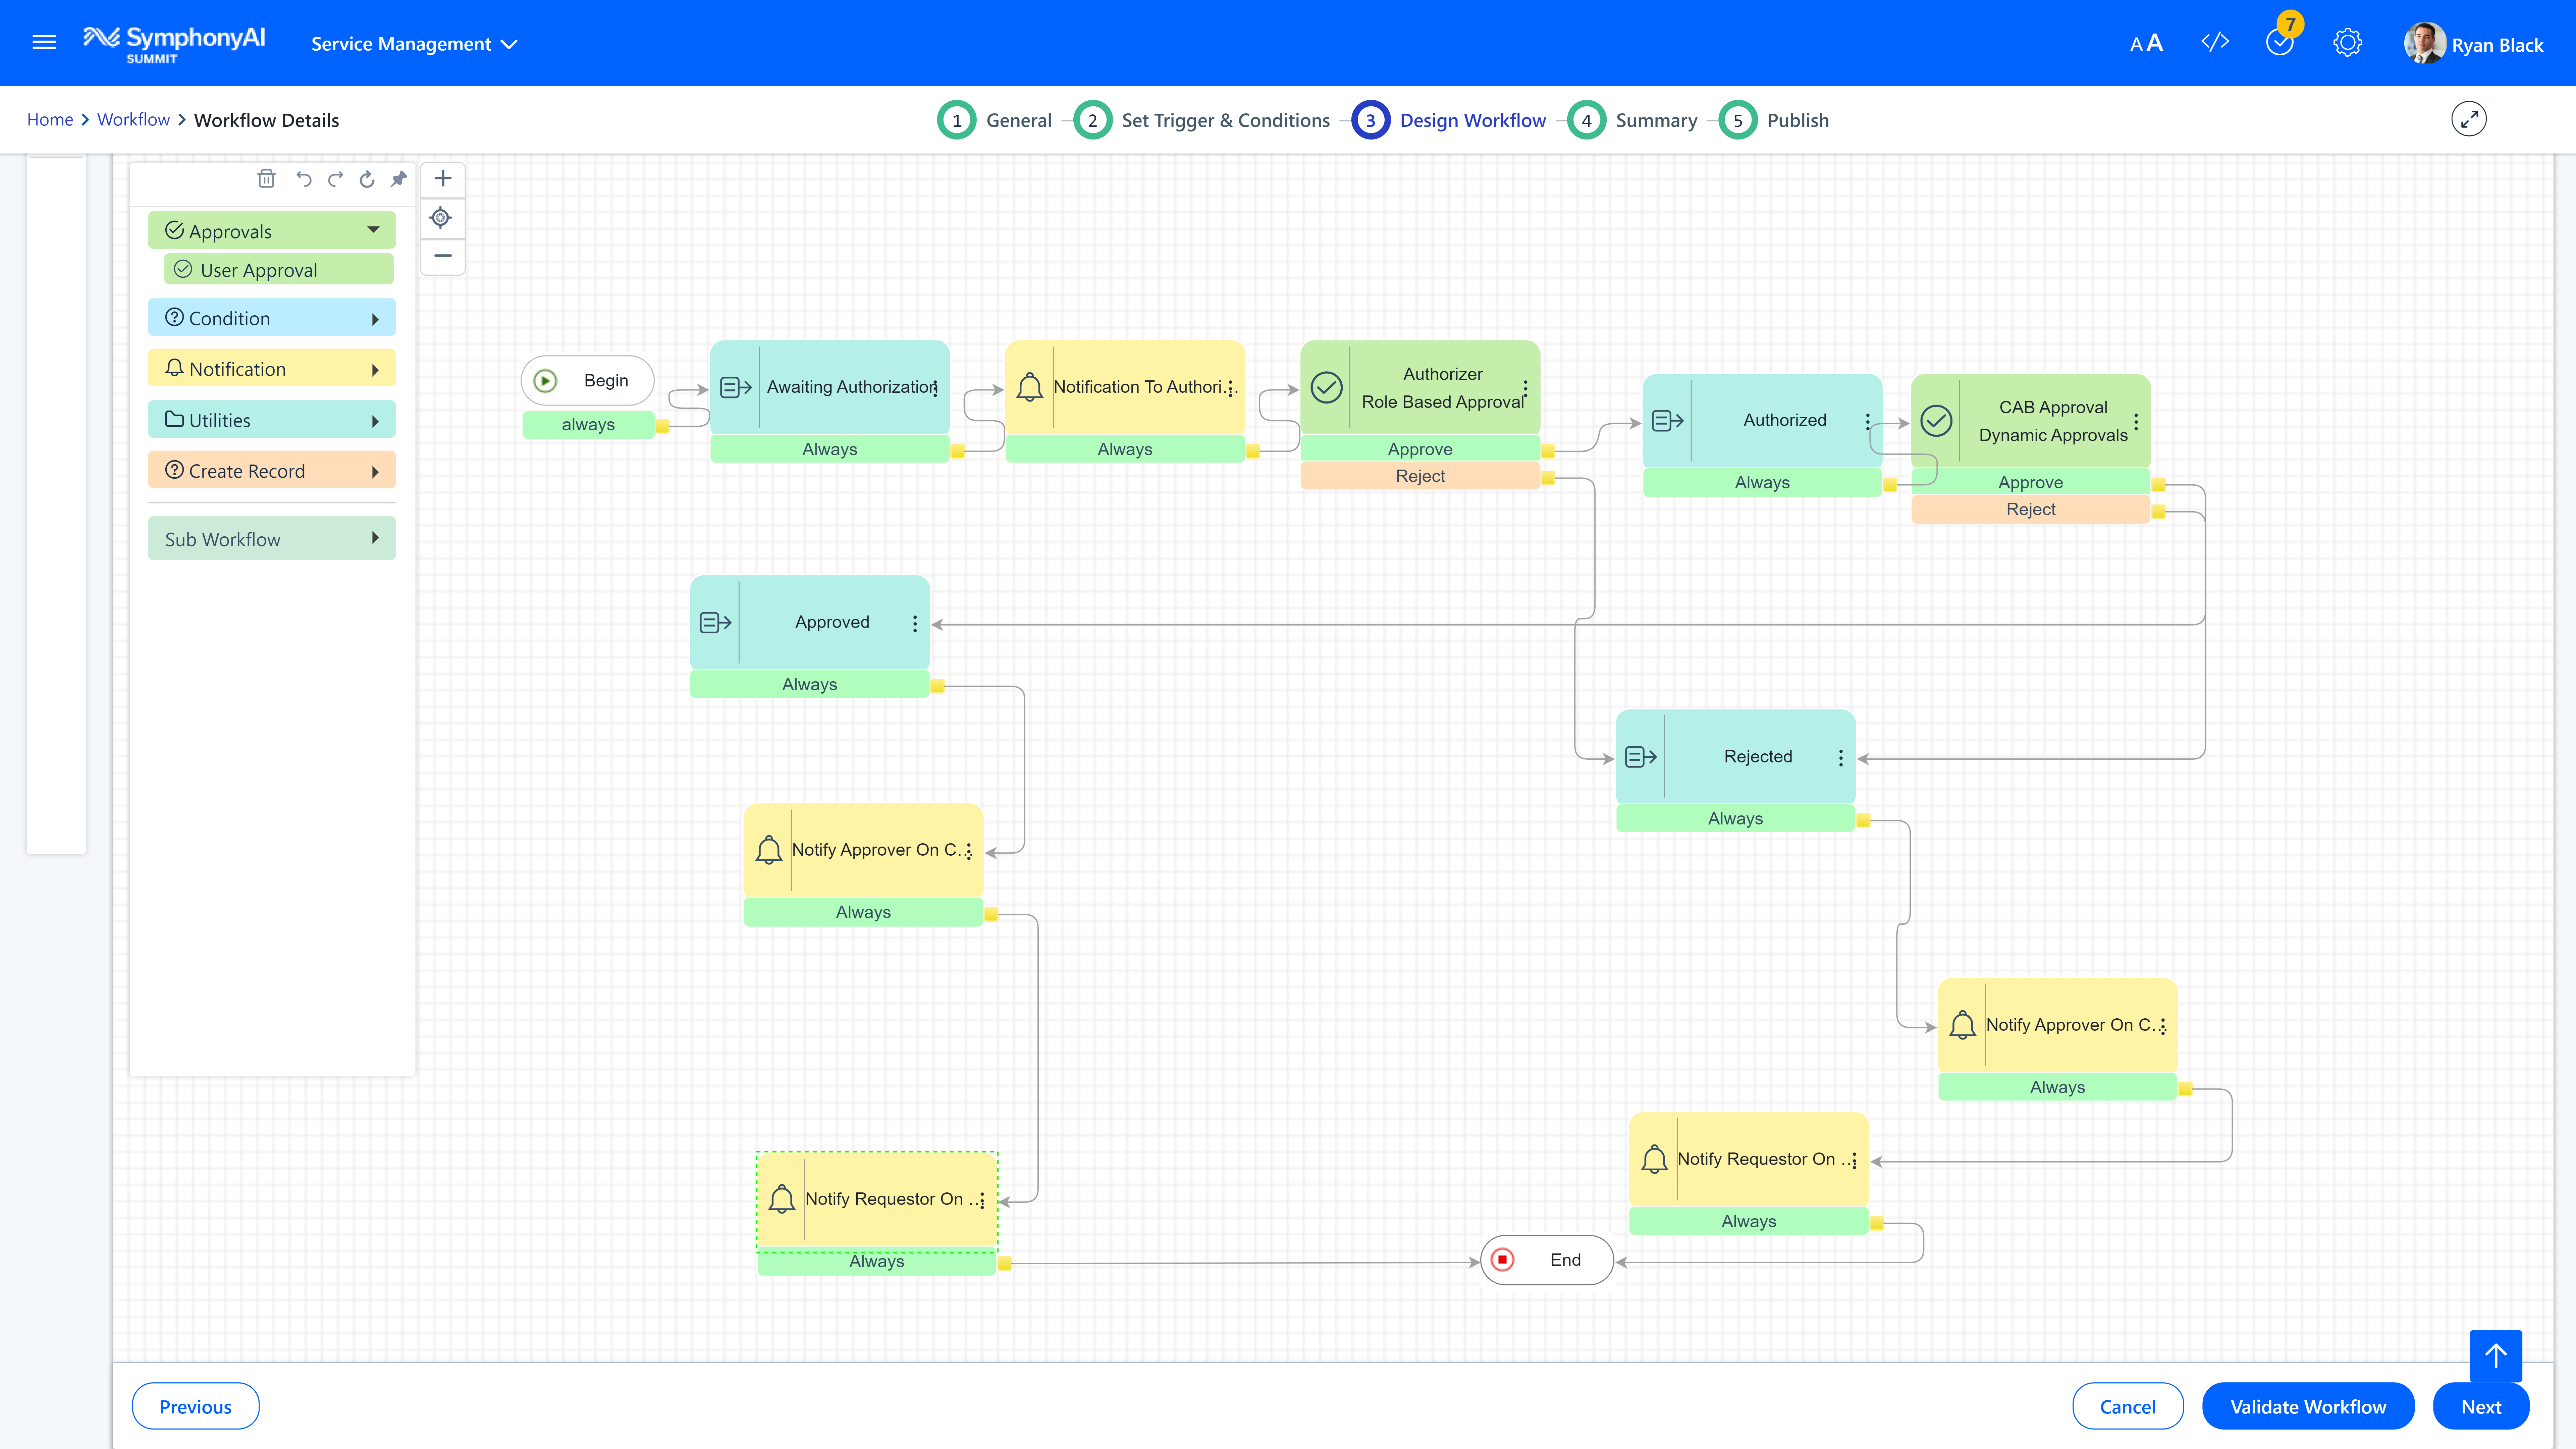The height and width of the screenshot is (1449, 2576).
Task: Click the SymphonyAI Summit logo
Action: coord(174,44)
